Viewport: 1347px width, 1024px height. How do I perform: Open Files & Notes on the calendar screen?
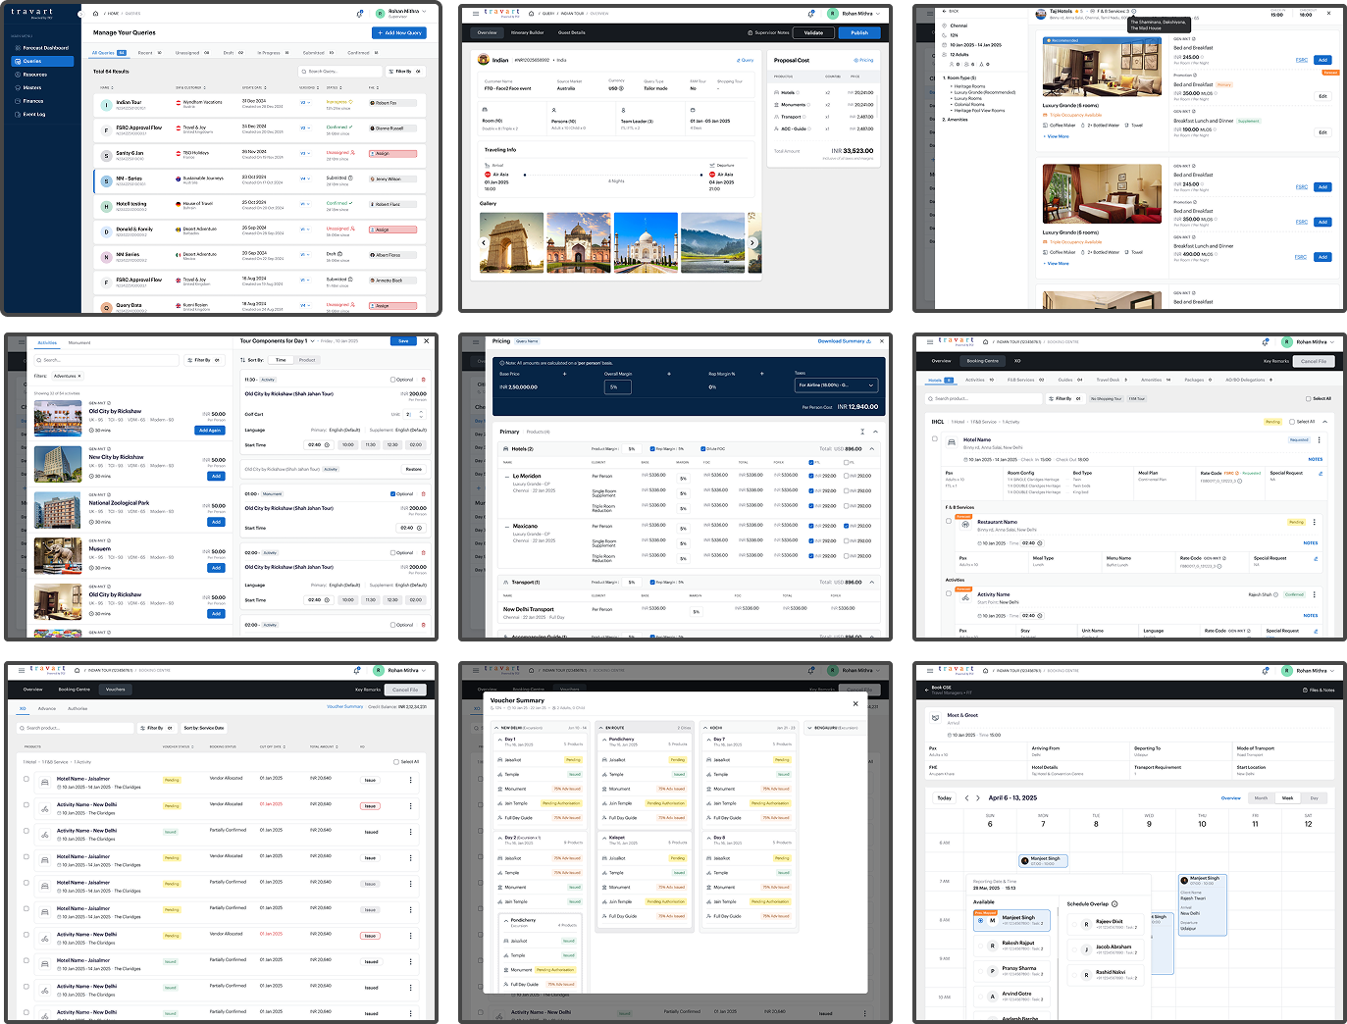1319,690
